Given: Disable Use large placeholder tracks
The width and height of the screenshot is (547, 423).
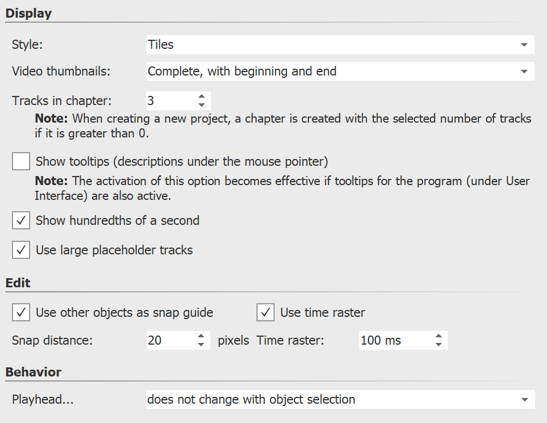Looking at the screenshot, I should 20,250.
